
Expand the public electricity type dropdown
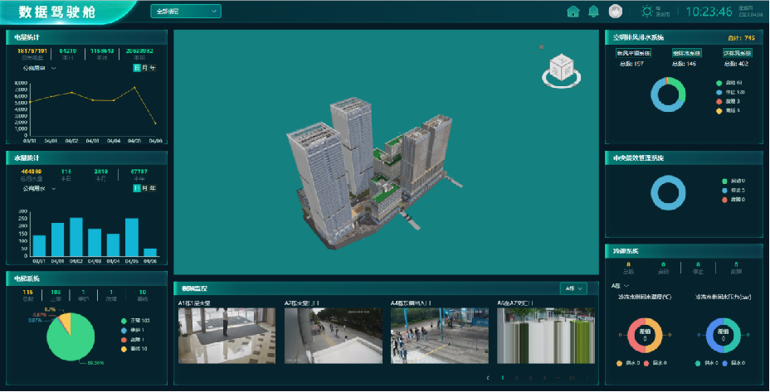coord(40,69)
